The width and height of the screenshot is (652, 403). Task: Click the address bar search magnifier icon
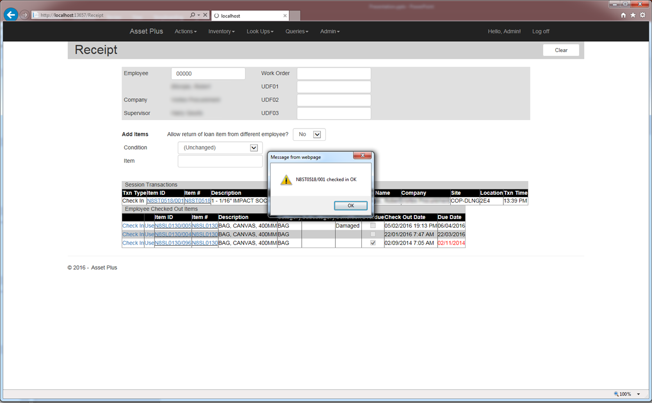tap(193, 15)
